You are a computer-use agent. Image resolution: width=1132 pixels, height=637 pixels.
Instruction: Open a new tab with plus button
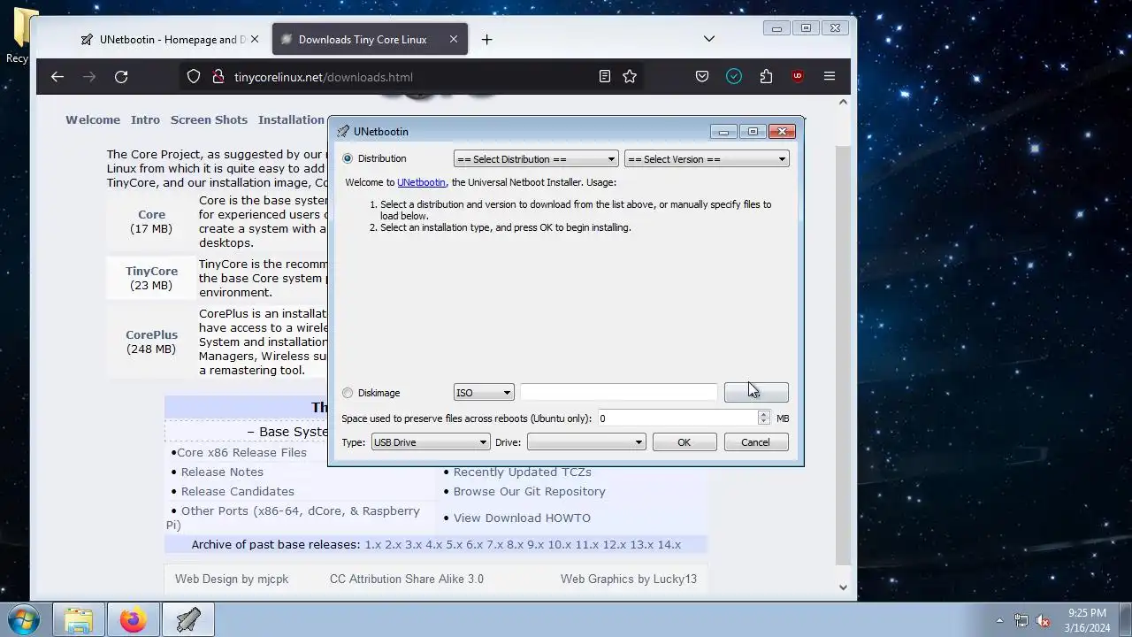point(487,39)
